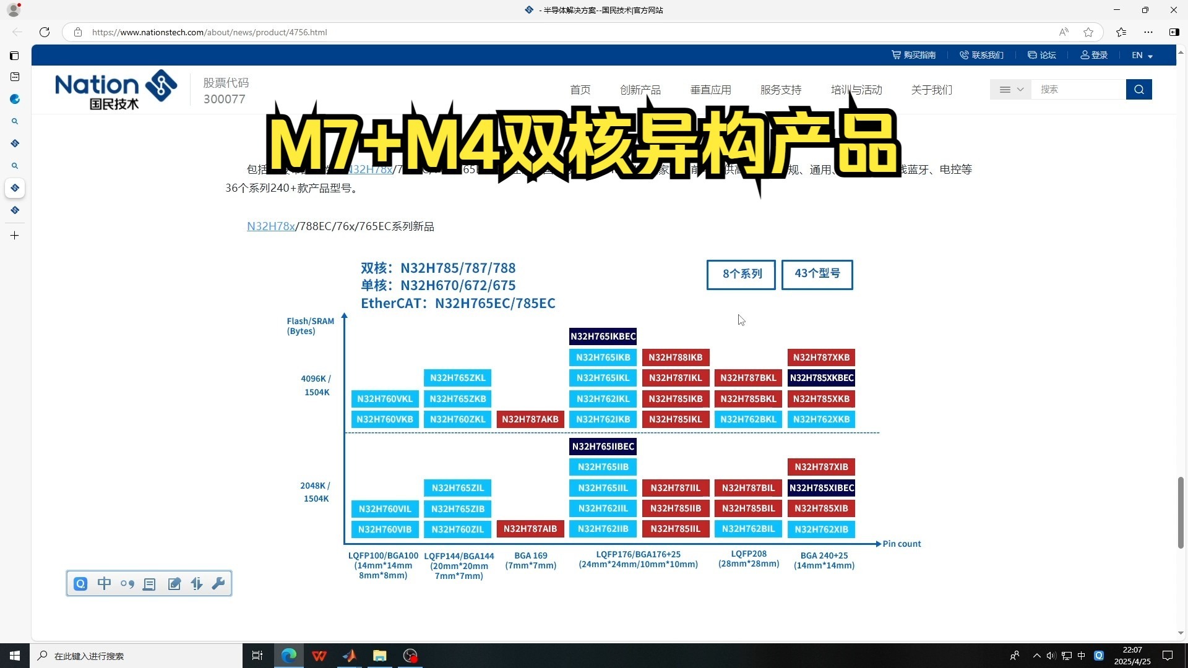Click the site search magnifier button
The width and height of the screenshot is (1188, 668).
(1139, 89)
